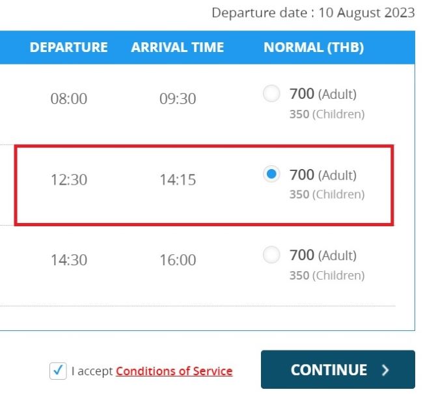423x394 pixels.
Task: Click the 14:15 arrival time cell
Action: 178,179
